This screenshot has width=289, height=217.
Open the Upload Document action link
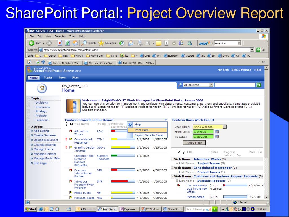click(x=46, y=140)
